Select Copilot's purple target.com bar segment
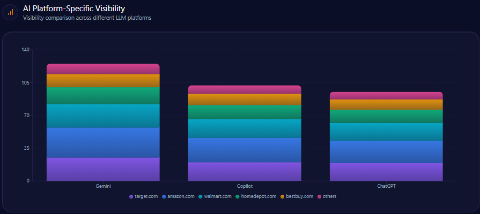Image resolution: width=480 pixels, height=214 pixels. click(245, 171)
